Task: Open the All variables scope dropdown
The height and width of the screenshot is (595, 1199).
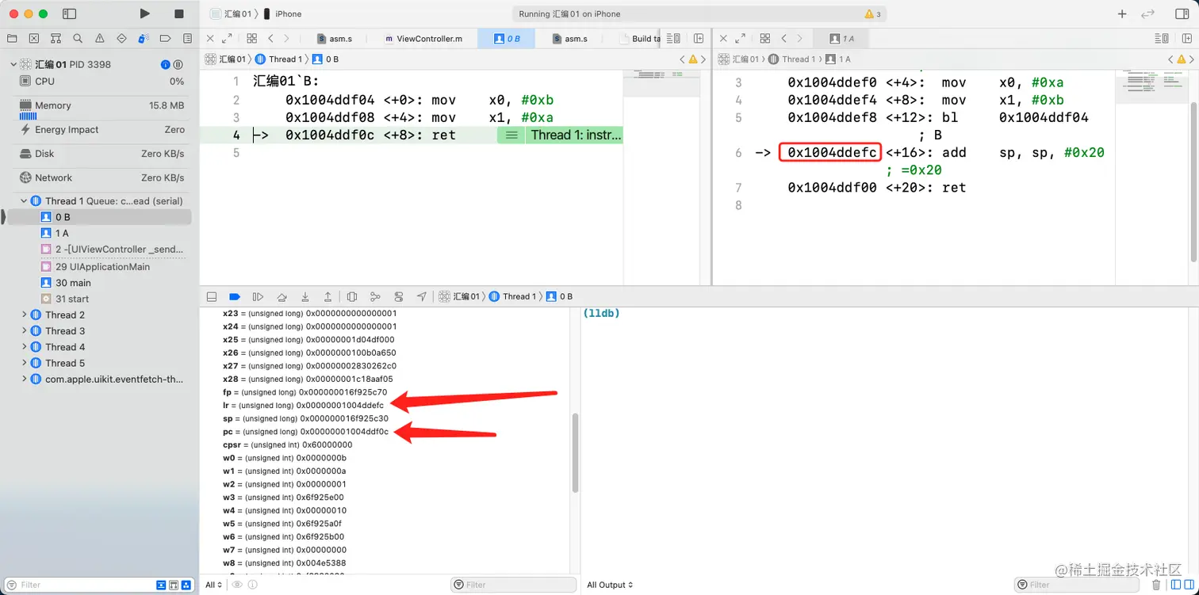Action: 213,585
